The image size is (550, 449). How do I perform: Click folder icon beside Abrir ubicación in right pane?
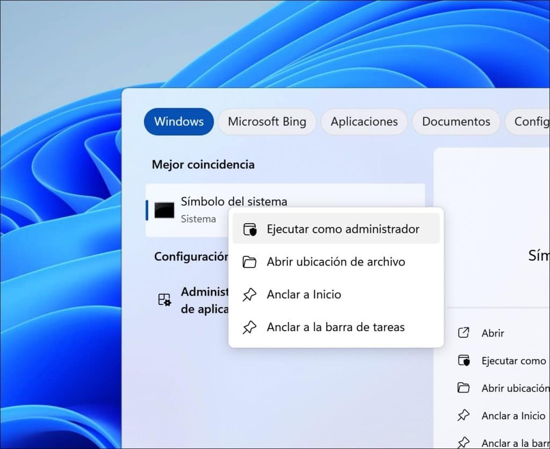click(464, 388)
